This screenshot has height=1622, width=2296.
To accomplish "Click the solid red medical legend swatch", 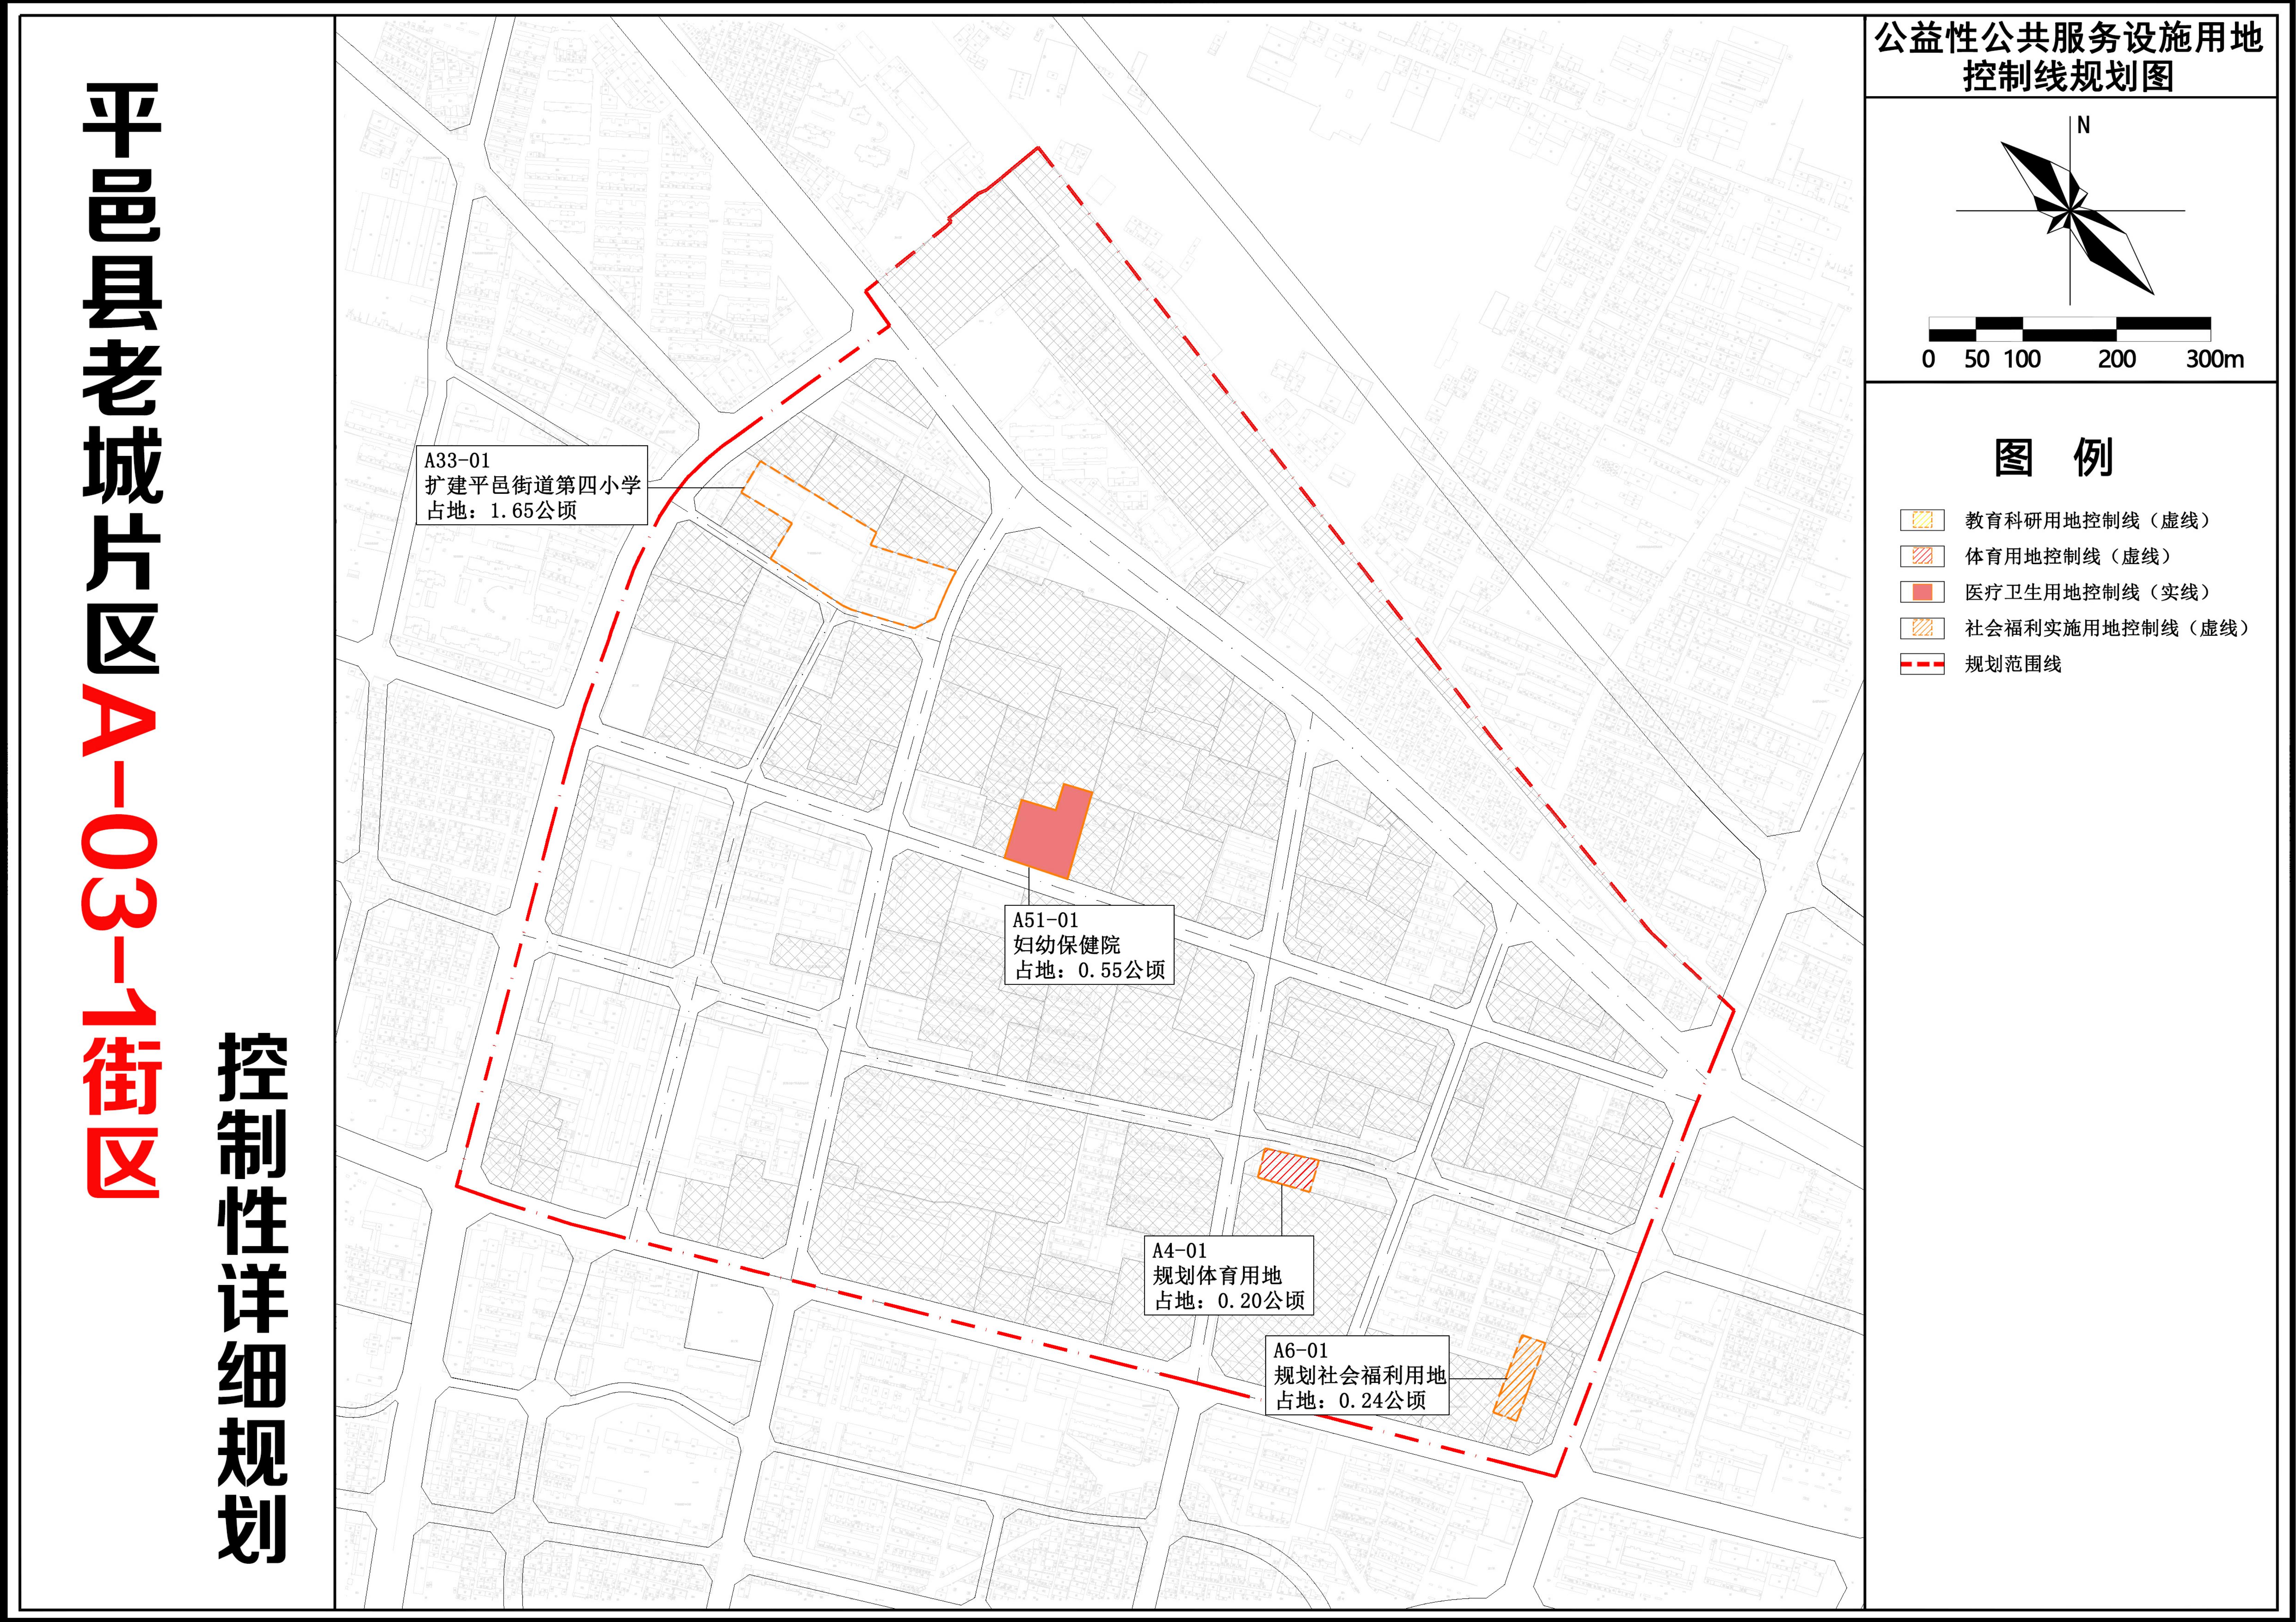I will pos(1922,592).
